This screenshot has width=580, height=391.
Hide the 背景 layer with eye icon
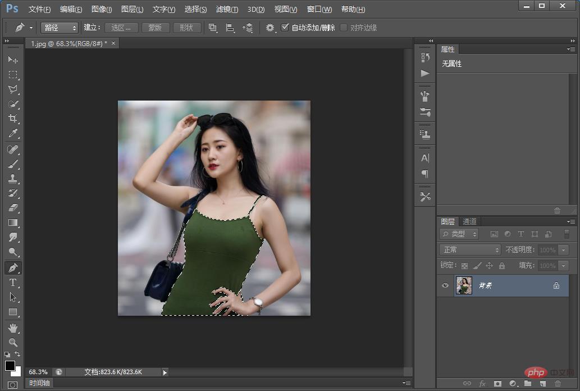(445, 285)
